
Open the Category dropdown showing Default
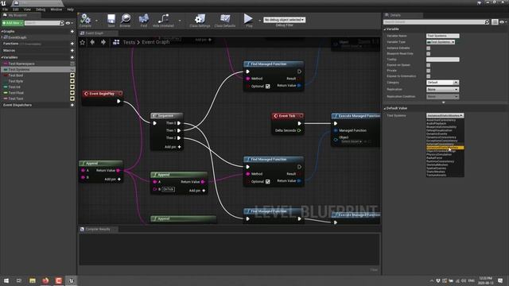(442, 83)
